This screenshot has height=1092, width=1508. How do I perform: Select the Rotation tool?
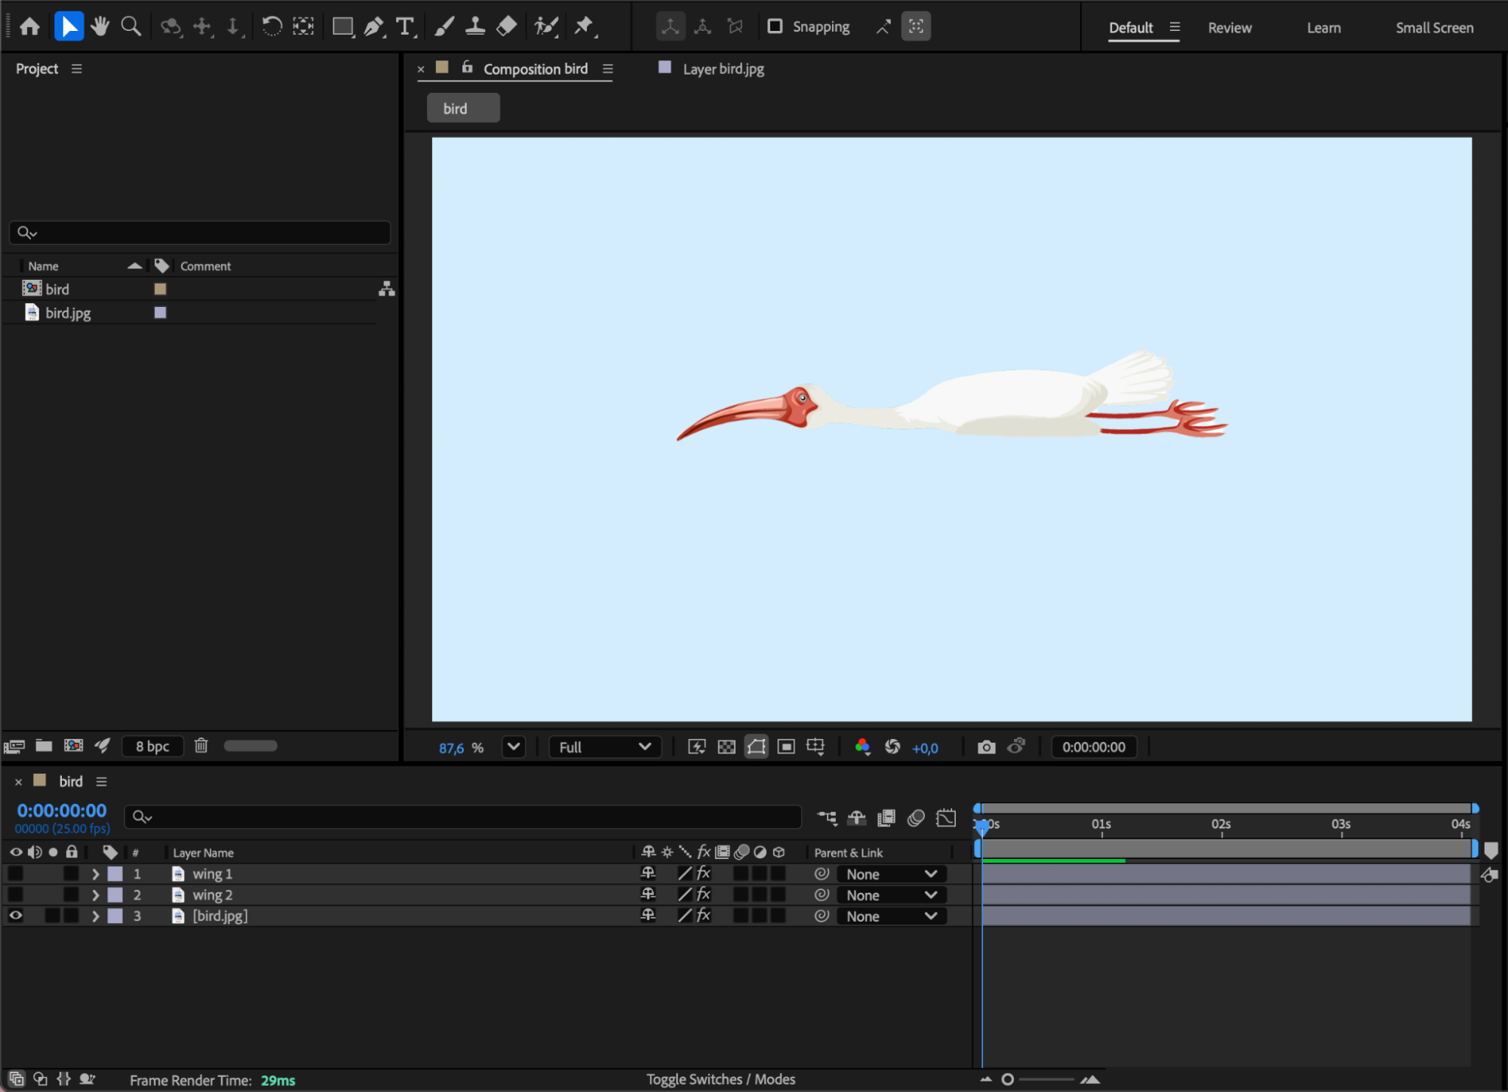pos(272,26)
